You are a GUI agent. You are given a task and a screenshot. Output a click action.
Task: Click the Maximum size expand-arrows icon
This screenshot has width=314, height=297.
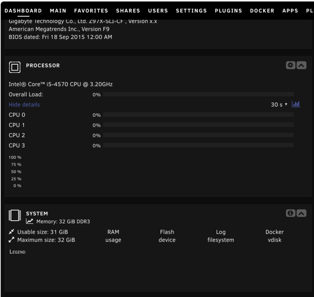pyautogui.click(x=12, y=240)
